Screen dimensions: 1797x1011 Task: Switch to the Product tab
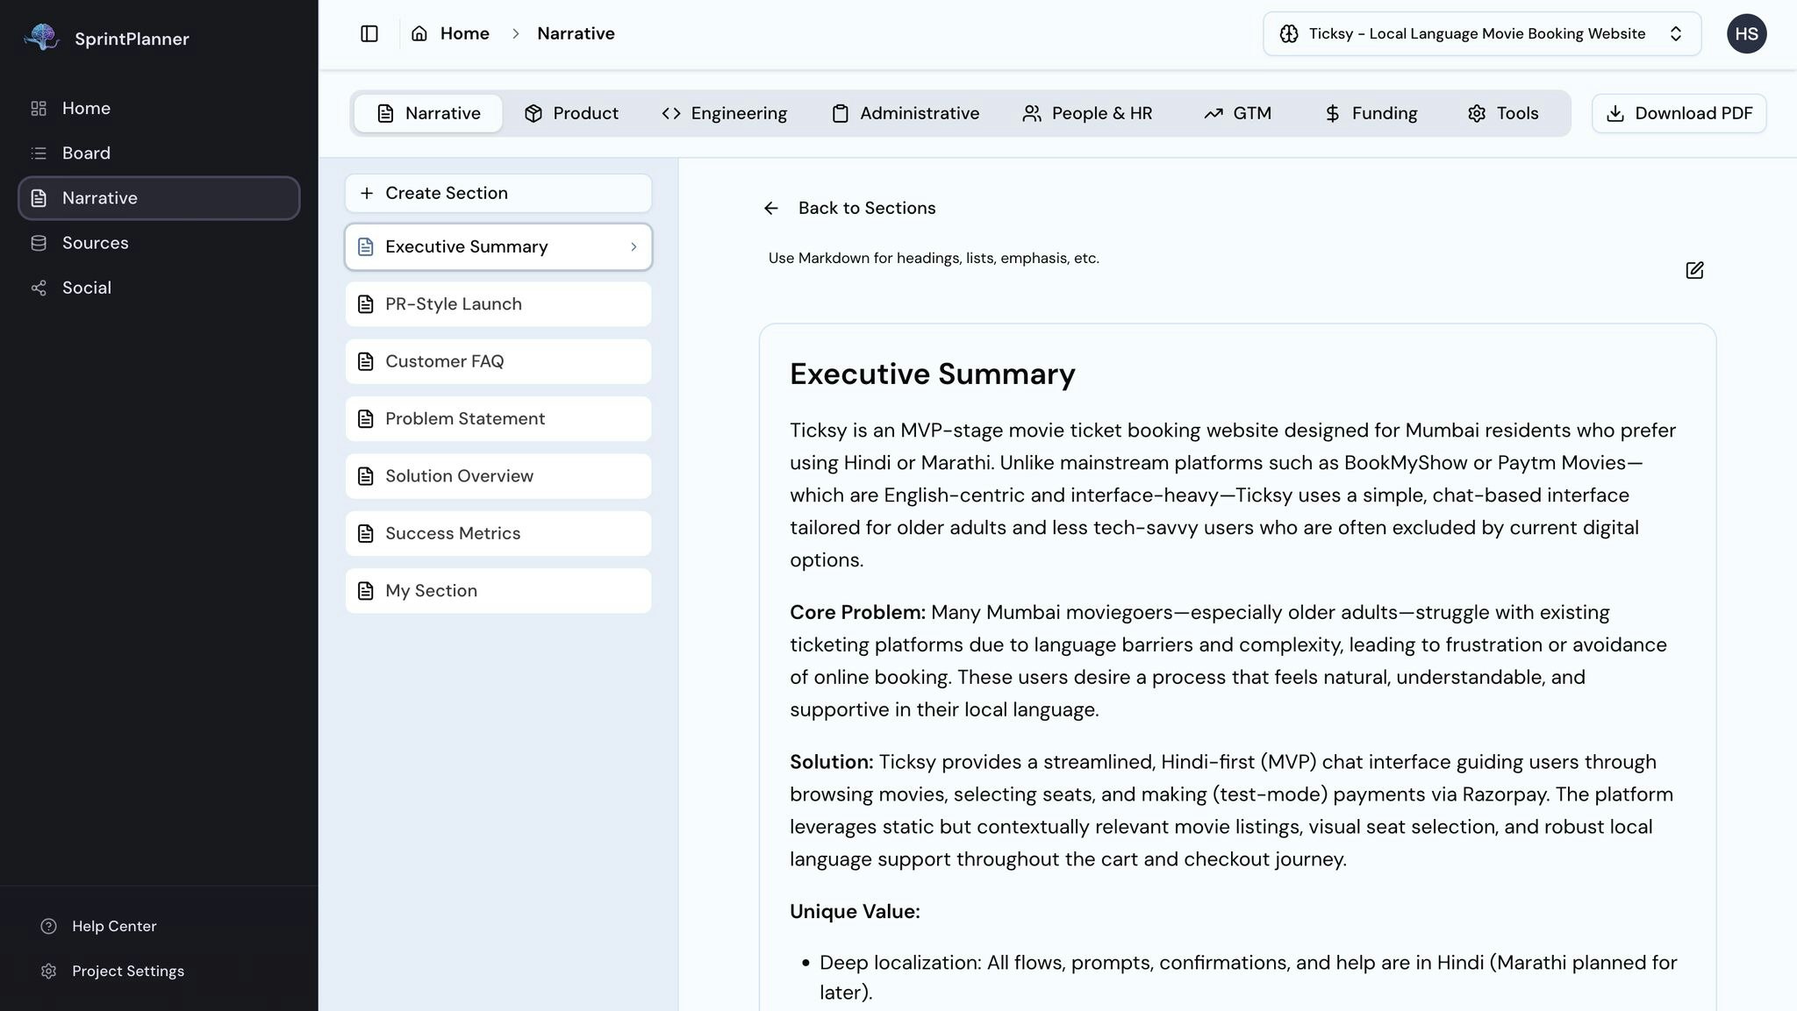click(571, 113)
